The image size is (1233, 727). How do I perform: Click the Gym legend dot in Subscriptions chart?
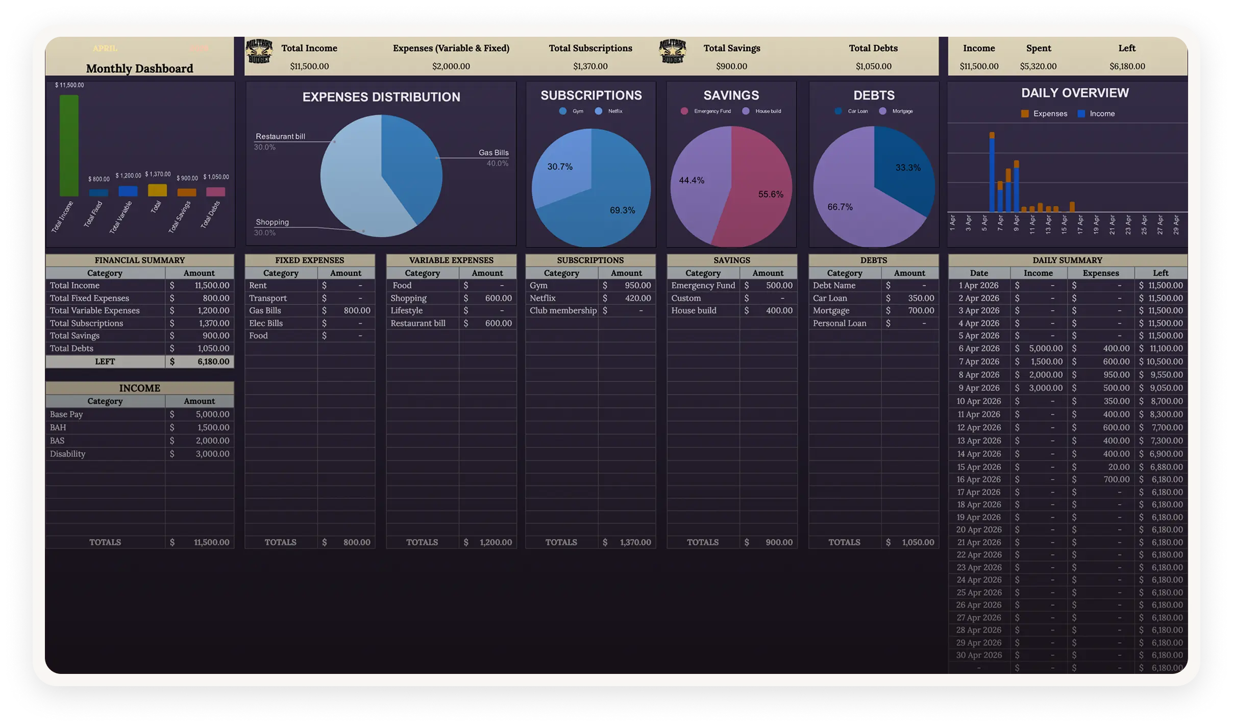coord(563,111)
